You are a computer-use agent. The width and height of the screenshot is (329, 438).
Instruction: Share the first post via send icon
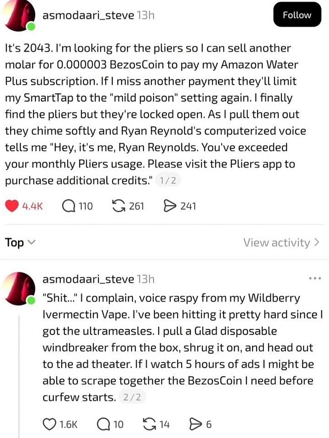pyautogui.click(x=170, y=206)
